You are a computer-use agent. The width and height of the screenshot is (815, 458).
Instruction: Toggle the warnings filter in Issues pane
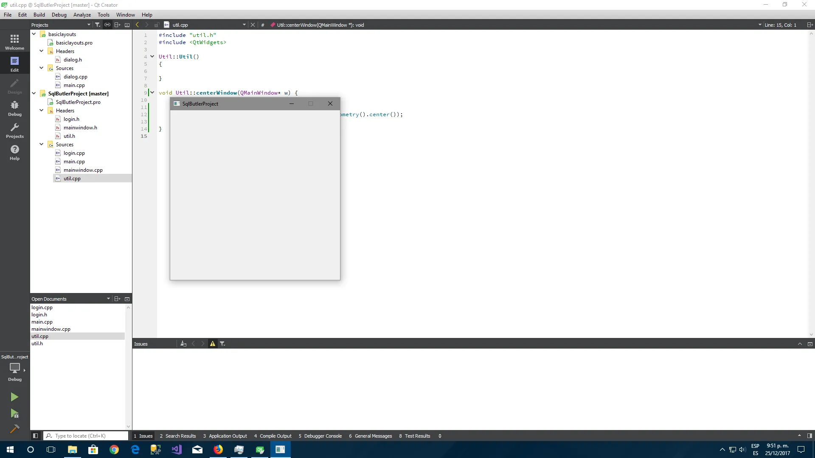tap(213, 344)
